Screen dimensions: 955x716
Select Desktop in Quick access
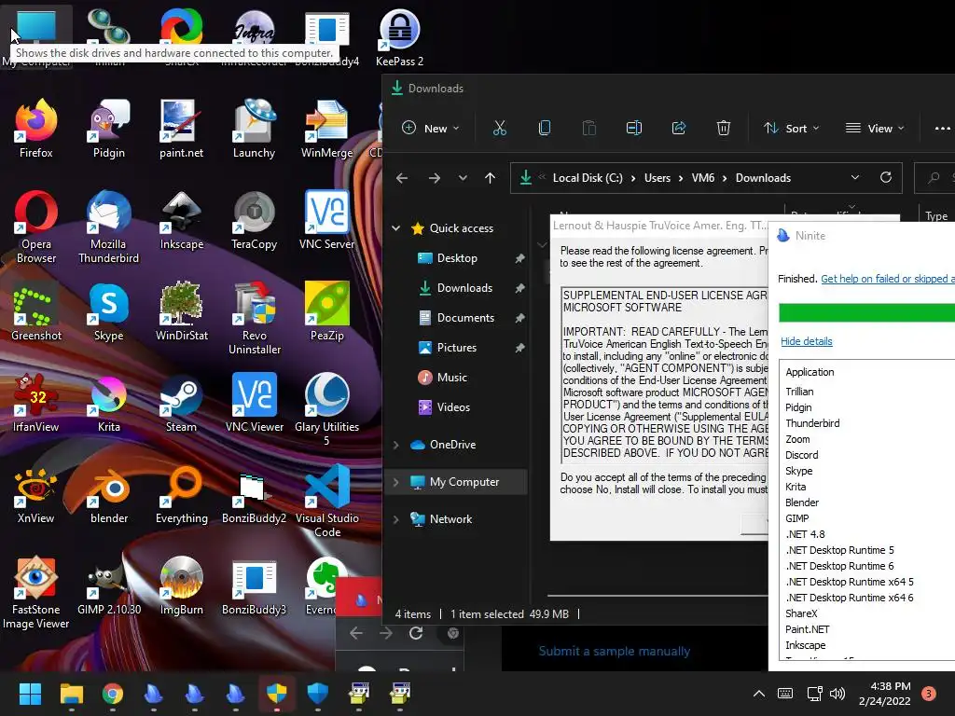[457, 257]
